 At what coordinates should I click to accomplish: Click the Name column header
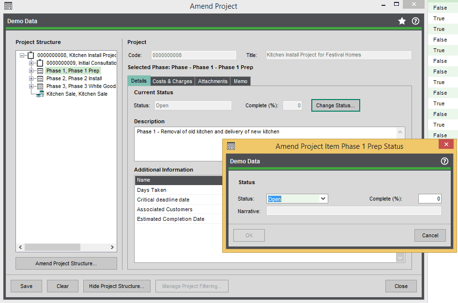point(179,180)
